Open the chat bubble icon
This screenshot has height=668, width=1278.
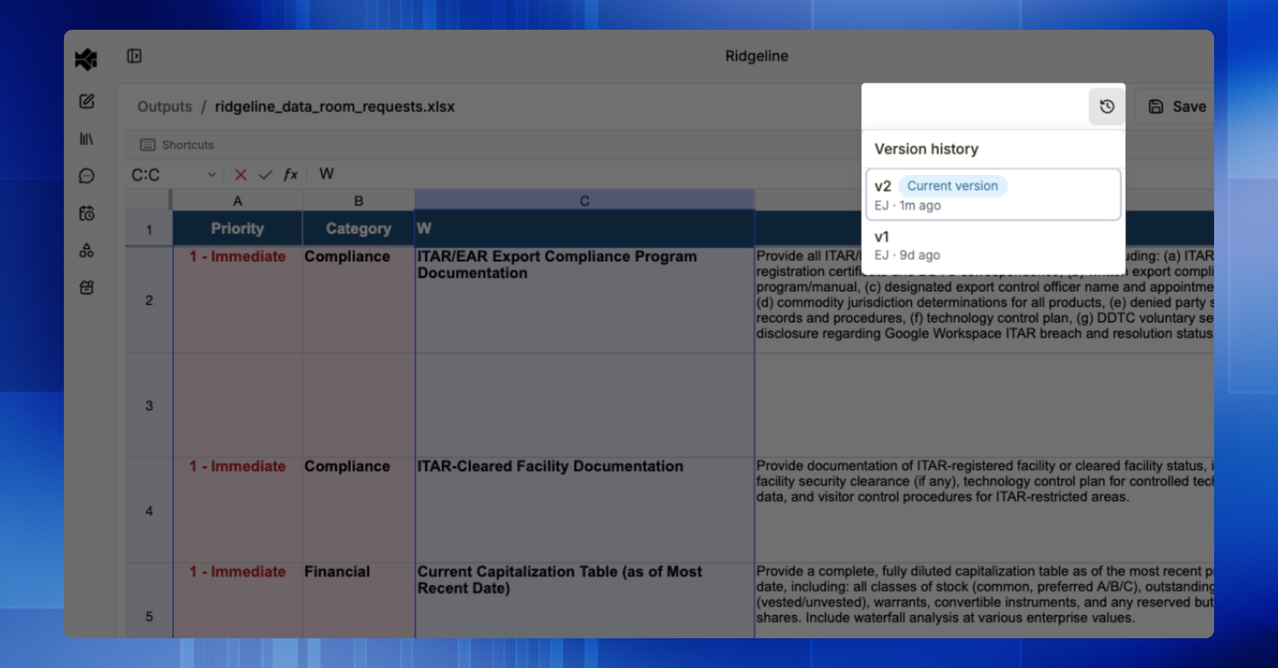(x=87, y=176)
